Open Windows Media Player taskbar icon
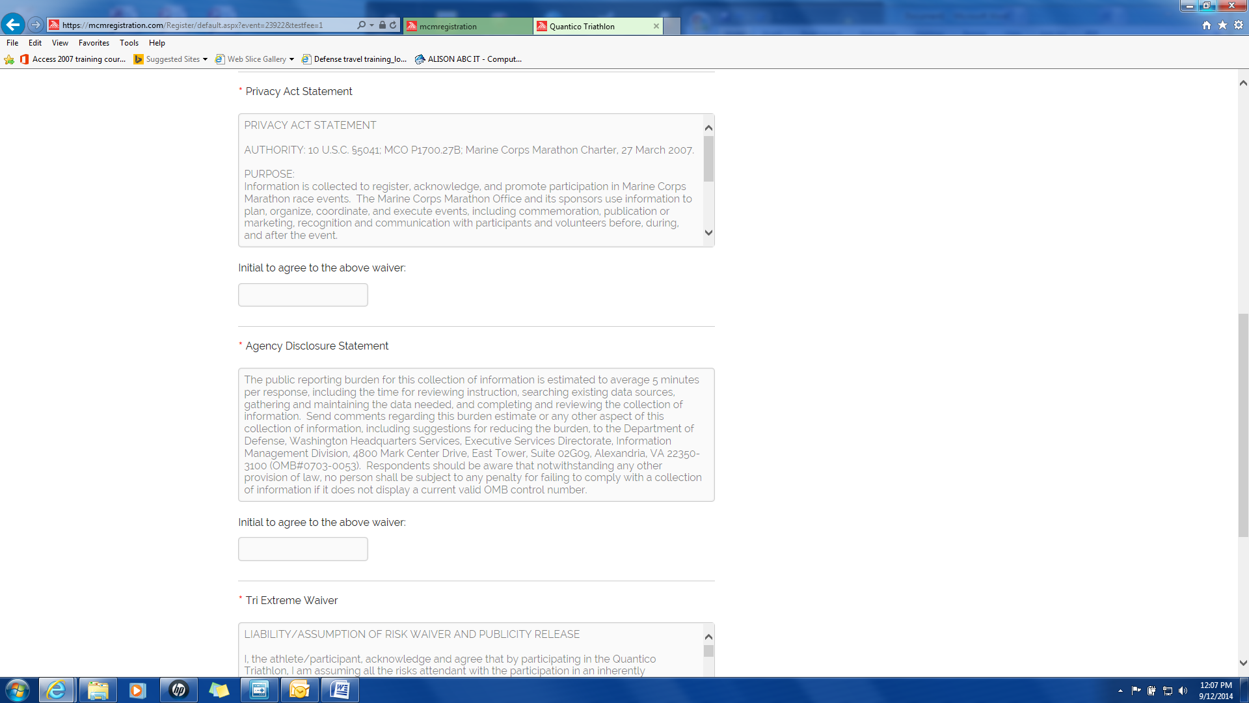Screen dimensions: 1249x703 point(137,689)
